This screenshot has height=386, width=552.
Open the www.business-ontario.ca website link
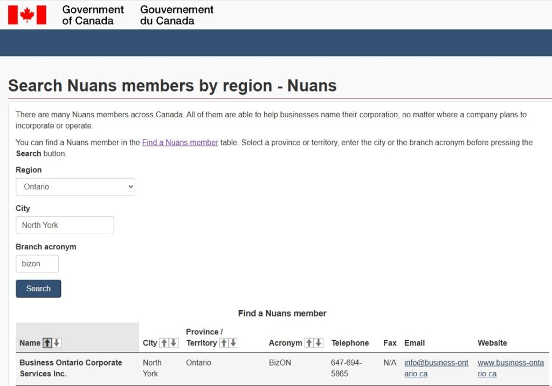tap(510, 368)
